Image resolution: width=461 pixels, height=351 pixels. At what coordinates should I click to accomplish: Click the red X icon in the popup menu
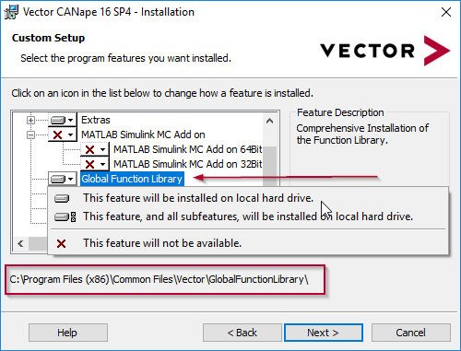pyautogui.click(x=61, y=244)
